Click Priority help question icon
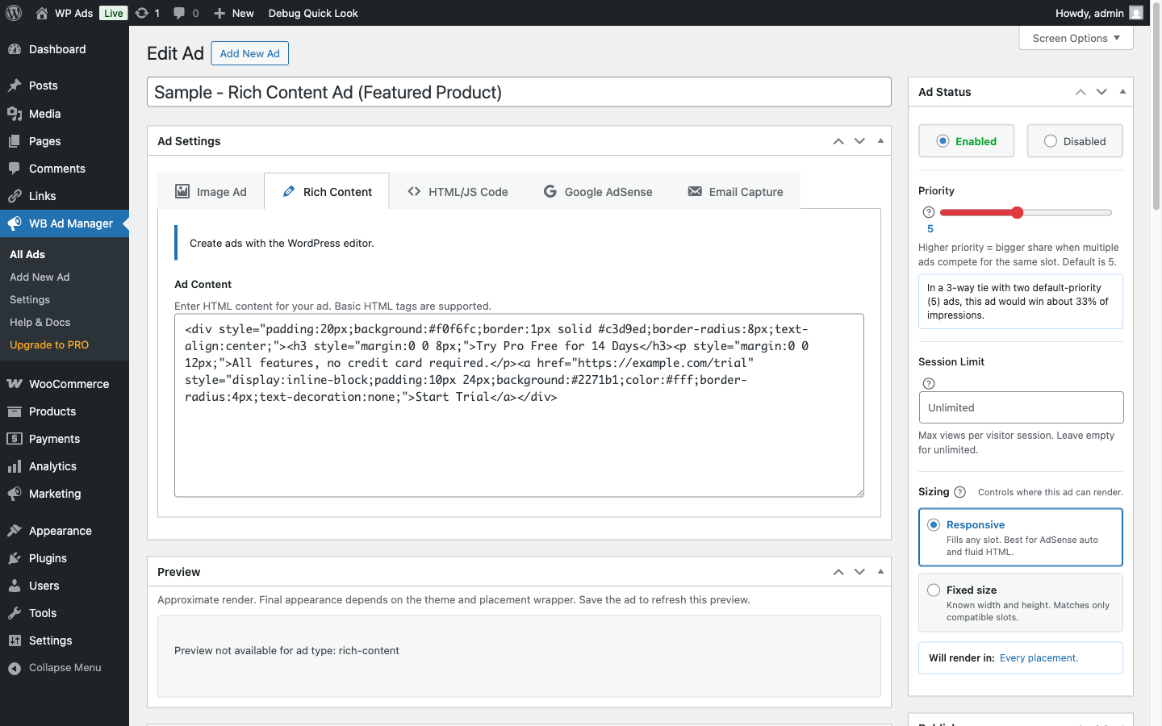 click(x=929, y=212)
